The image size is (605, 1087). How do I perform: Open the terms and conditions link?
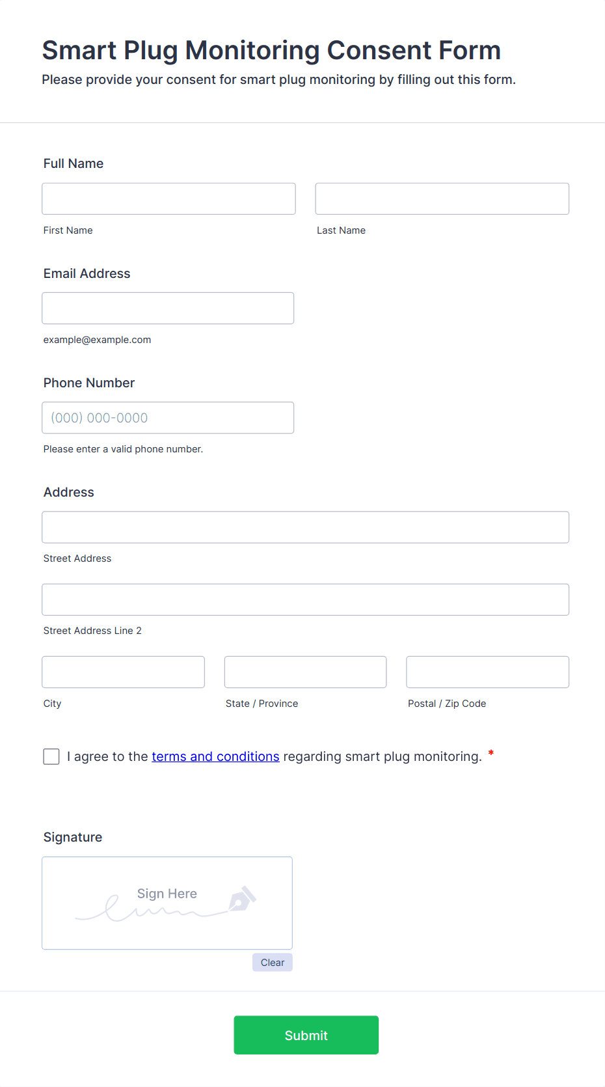[x=215, y=756]
